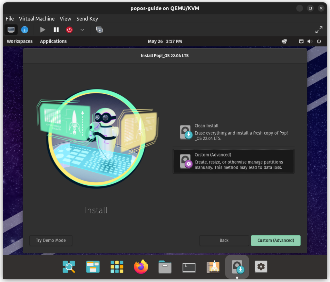Screen dimensions: 330x282
Task: Open the View menu
Action: click(x=65, y=19)
